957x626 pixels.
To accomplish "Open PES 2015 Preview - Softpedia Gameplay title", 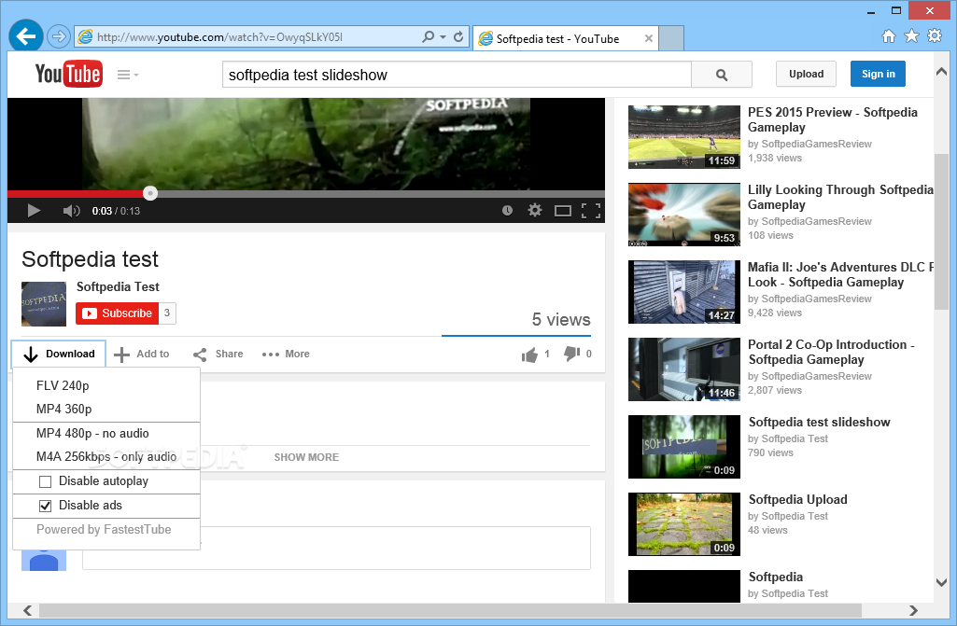I will (833, 119).
